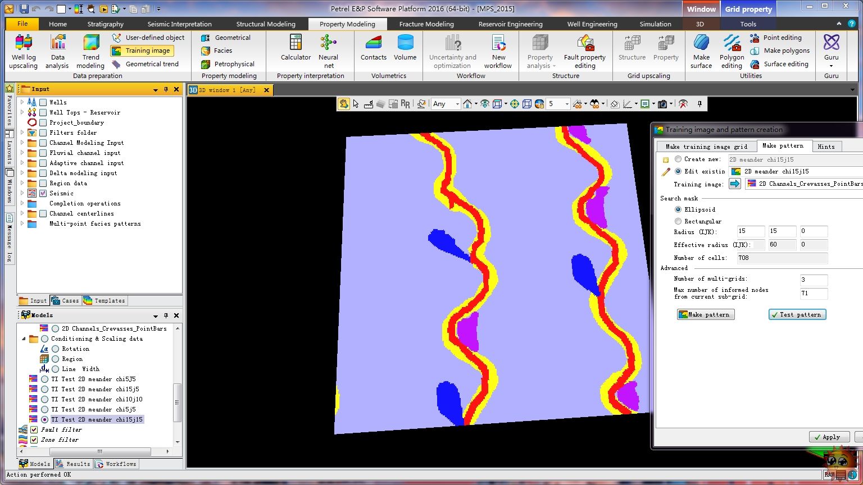Switch to Make training image grid tab
Viewport: 863px width, 485px height.
tap(706, 147)
